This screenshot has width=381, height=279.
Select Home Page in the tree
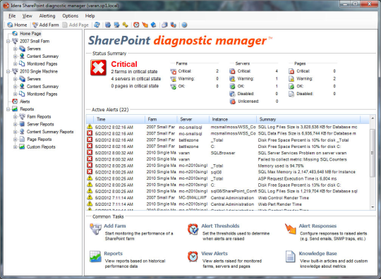point(30,34)
